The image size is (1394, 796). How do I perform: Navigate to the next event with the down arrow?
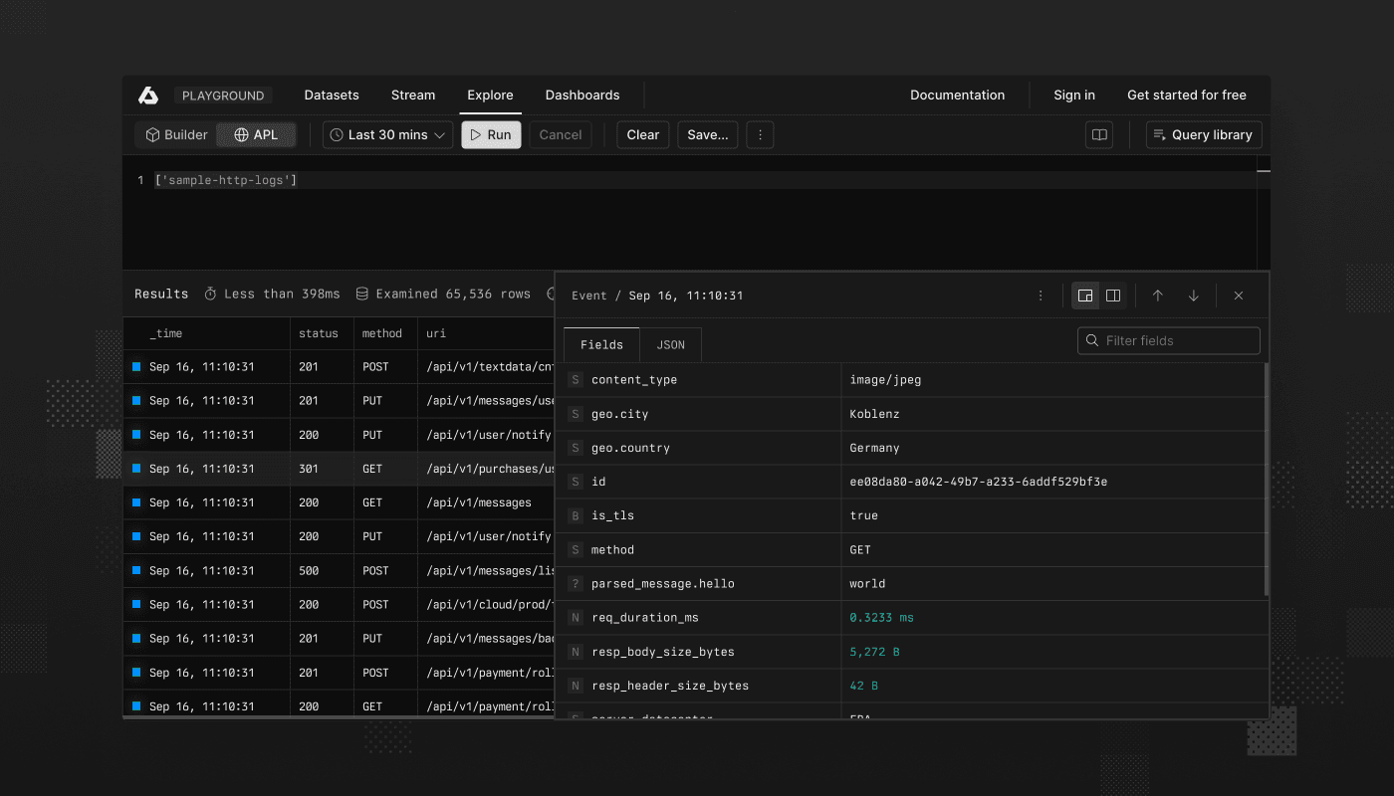point(1193,296)
